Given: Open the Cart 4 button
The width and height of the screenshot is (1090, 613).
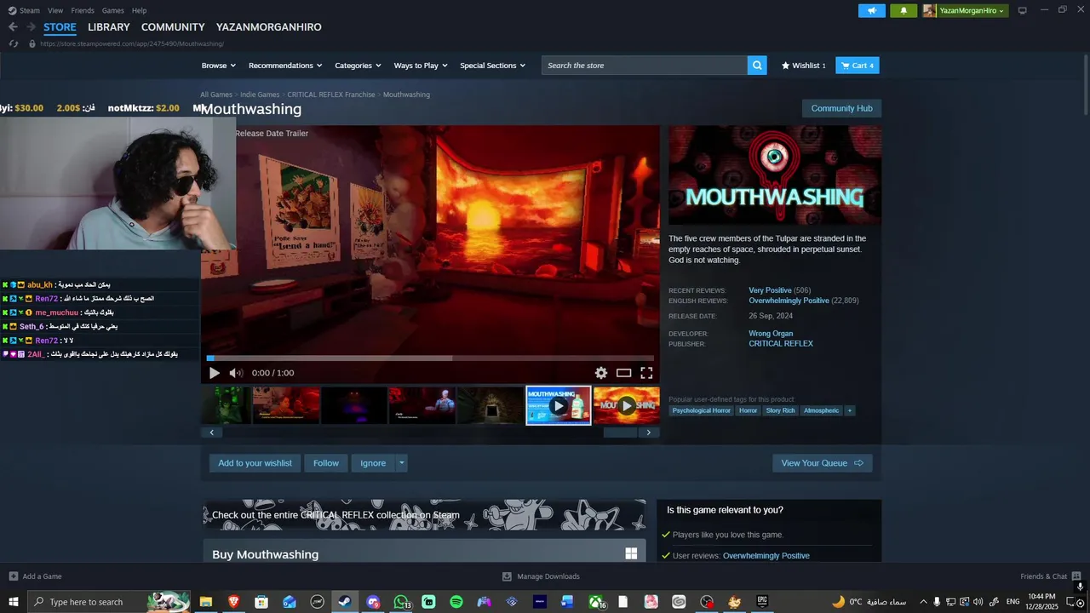Looking at the screenshot, I should pos(858,66).
